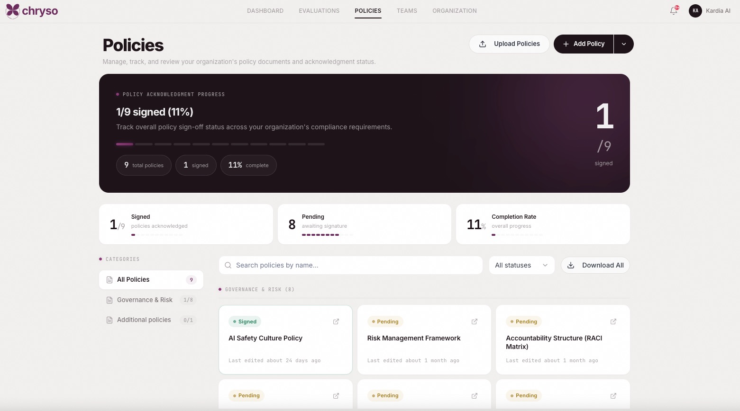
Task: Select the Governance & Risk category
Action: tap(145, 300)
